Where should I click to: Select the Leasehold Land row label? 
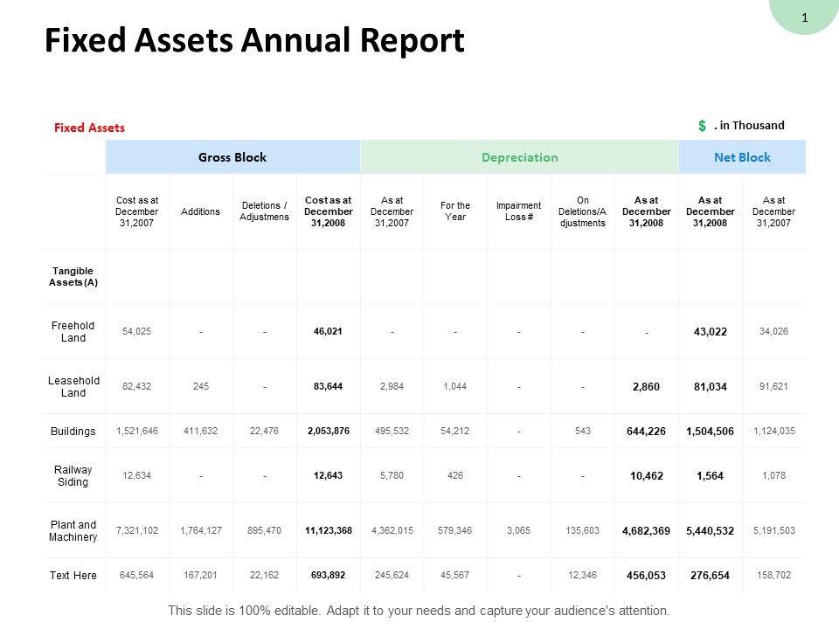(x=73, y=387)
